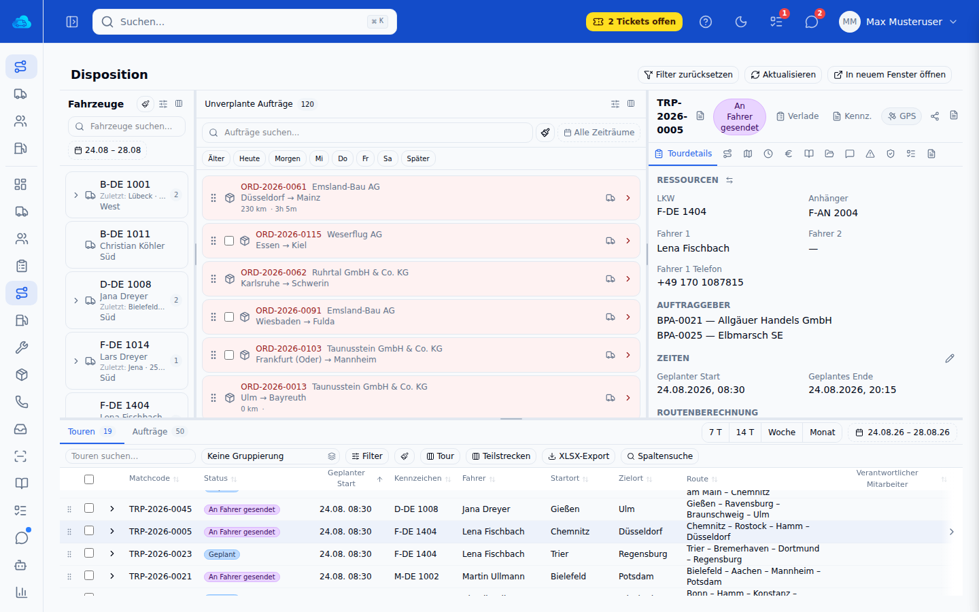This screenshot has width=979, height=612.
Task: Click the GPS button in tour header
Action: click(901, 116)
